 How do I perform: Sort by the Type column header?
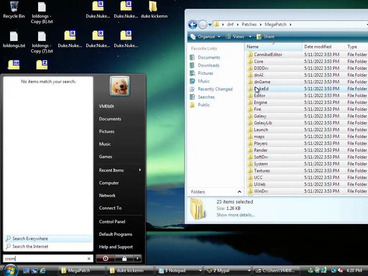(x=356, y=47)
